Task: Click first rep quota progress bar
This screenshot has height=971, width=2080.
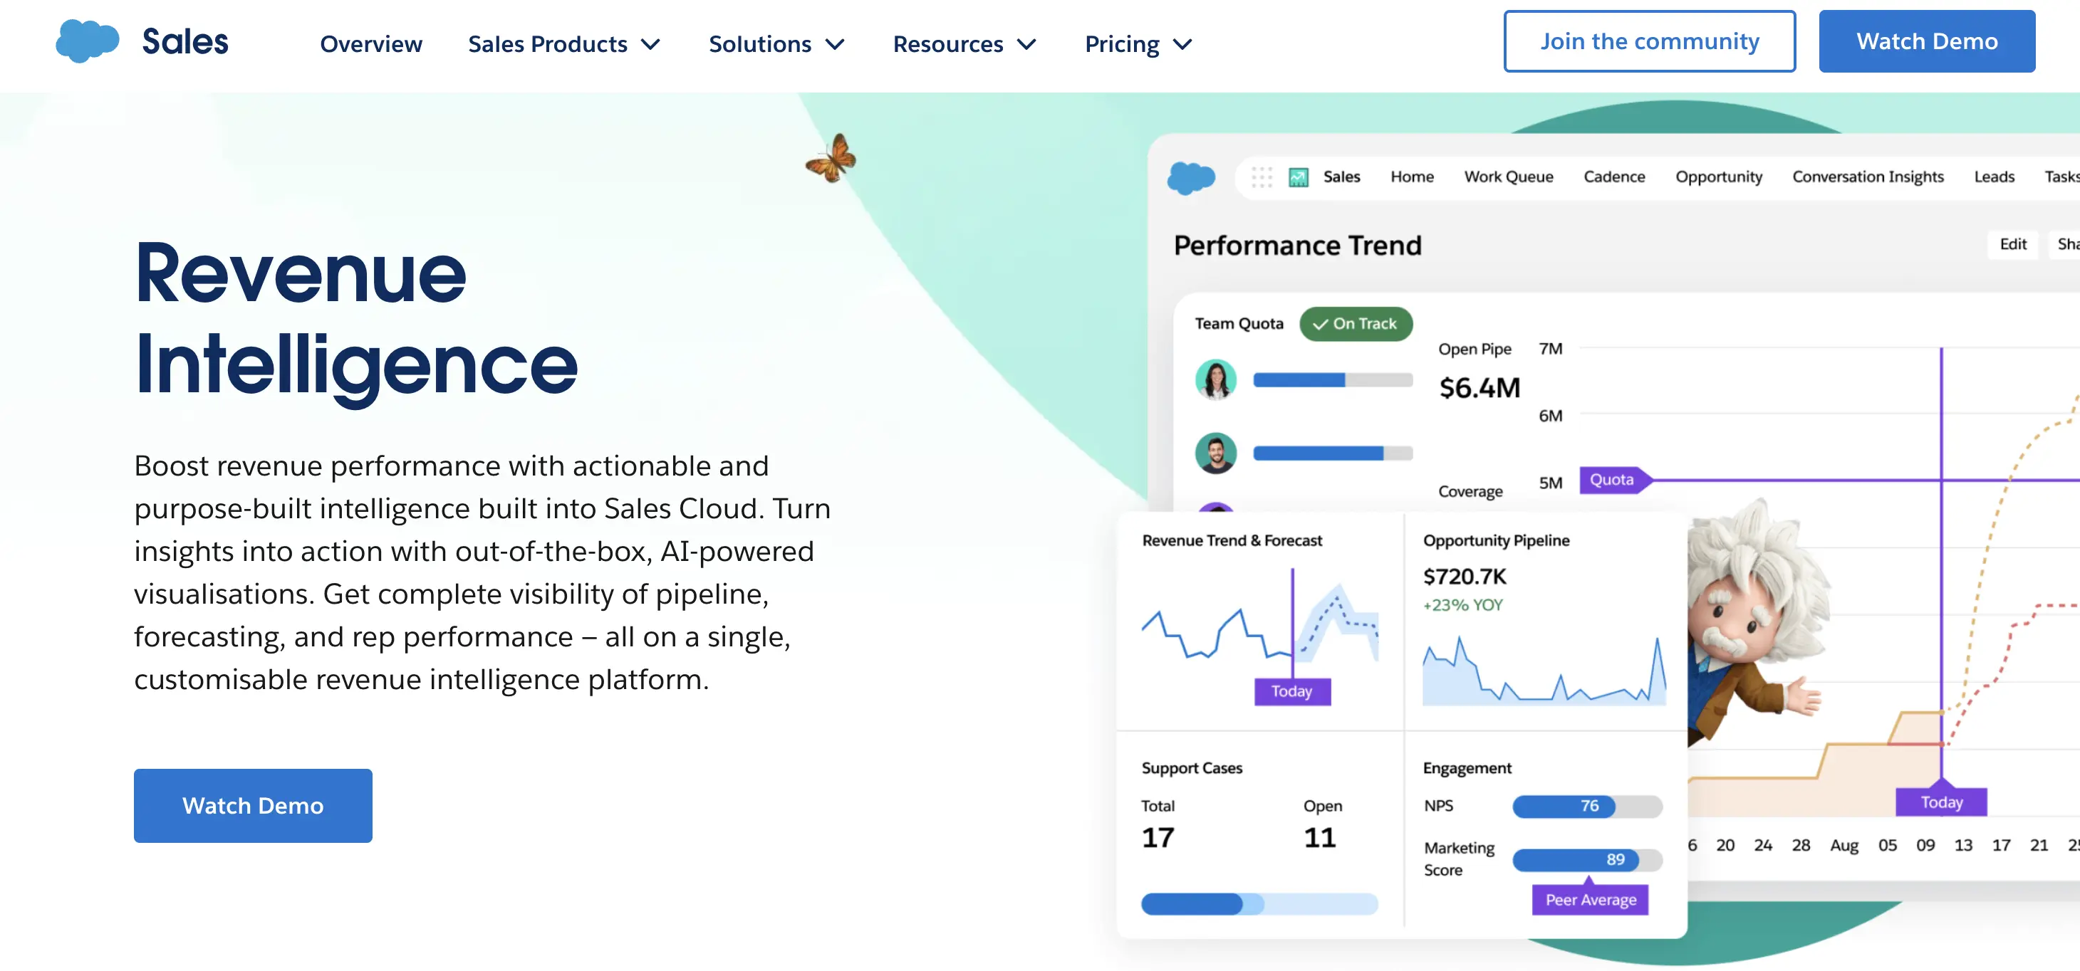Action: tap(1332, 379)
